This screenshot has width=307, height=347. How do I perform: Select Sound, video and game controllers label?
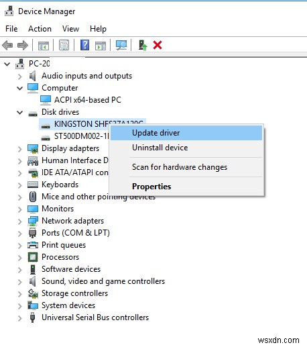(103, 281)
